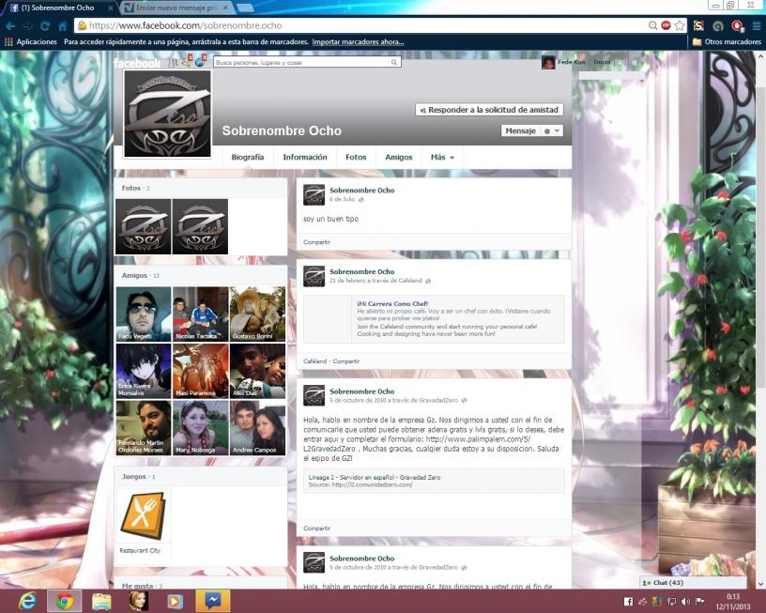766x613 pixels.
Task: Select the Sobrenombre Ocho browser tab
Action: coord(61,8)
